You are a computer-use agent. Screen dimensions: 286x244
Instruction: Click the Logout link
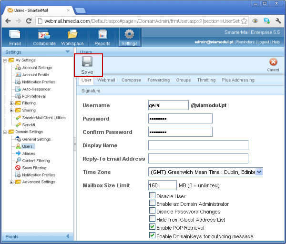264,42
